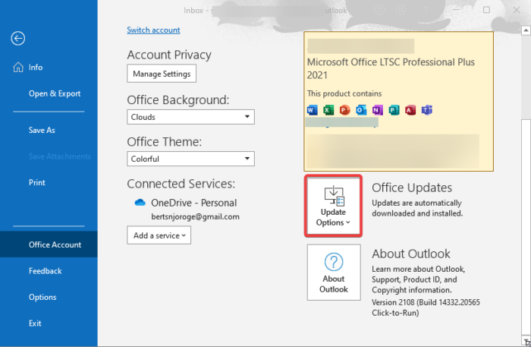Expand the Update Options menu
The width and height of the screenshot is (531, 347).
pyautogui.click(x=333, y=206)
